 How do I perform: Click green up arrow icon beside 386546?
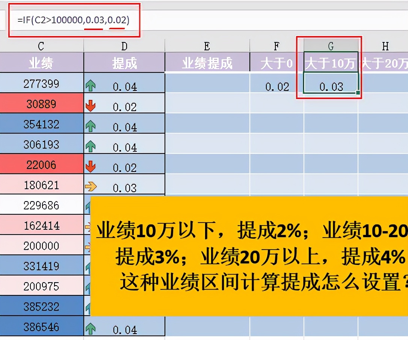(91, 329)
